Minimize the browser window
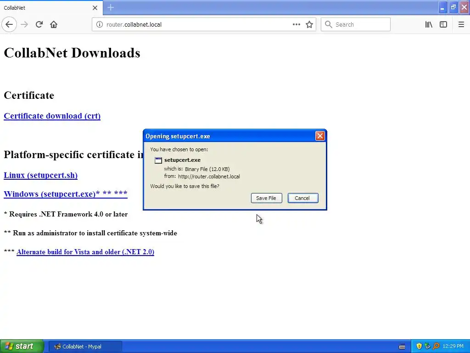Screen dimensions: 470x353 [442, 7]
